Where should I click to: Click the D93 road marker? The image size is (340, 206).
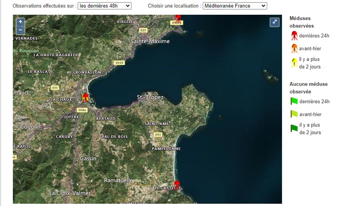[158, 135]
